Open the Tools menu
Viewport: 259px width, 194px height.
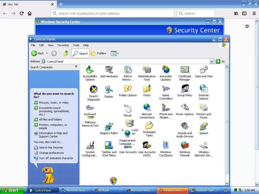point(76,45)
